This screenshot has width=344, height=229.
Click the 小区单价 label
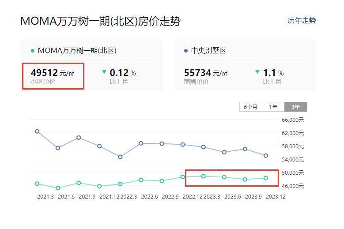point(43,82)
